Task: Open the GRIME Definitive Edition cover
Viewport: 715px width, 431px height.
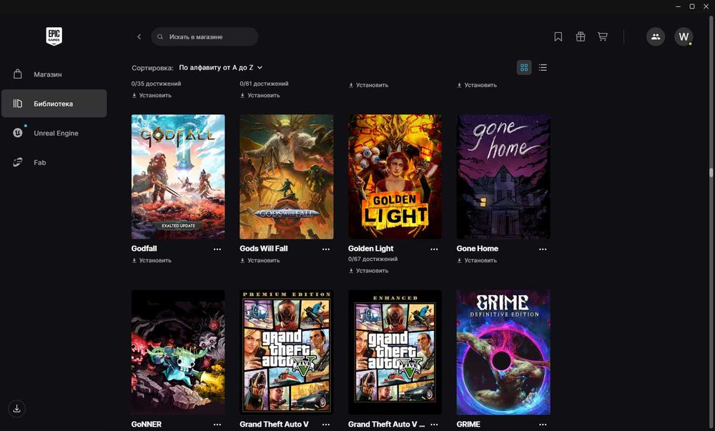Action: pos(503,352)
